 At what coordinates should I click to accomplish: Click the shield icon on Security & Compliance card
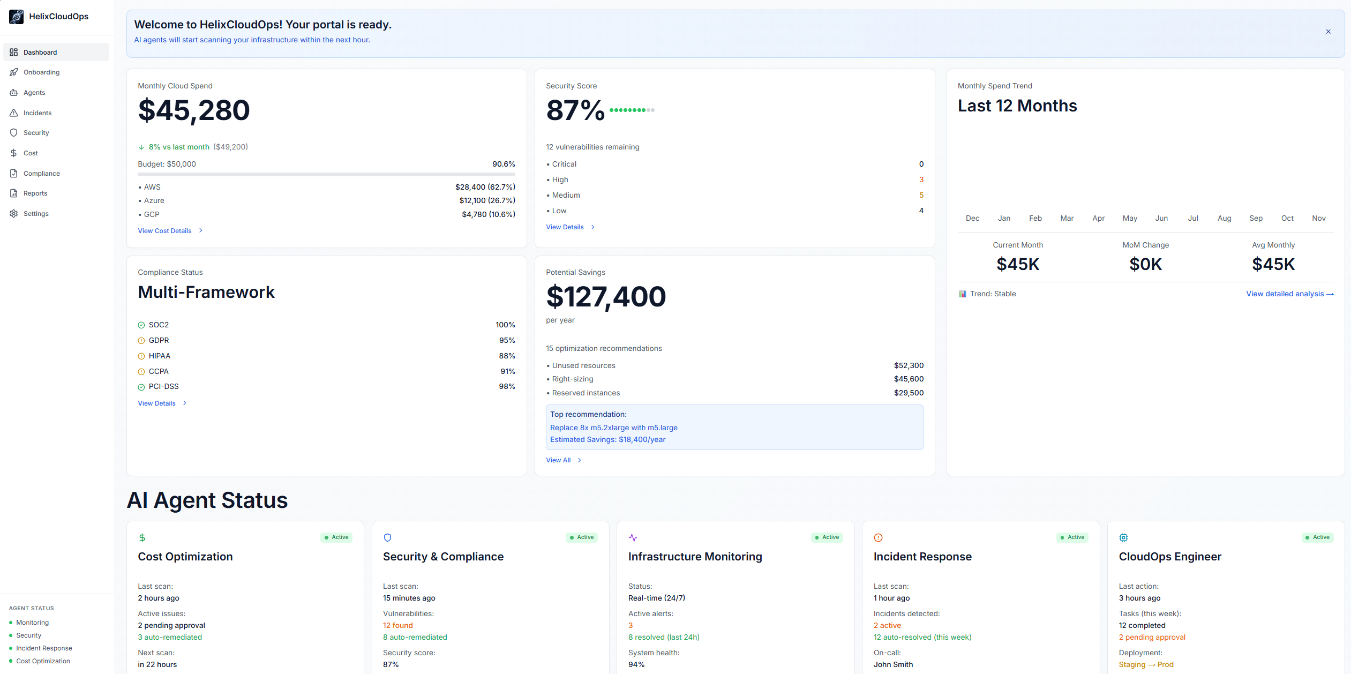coord(387,537)
